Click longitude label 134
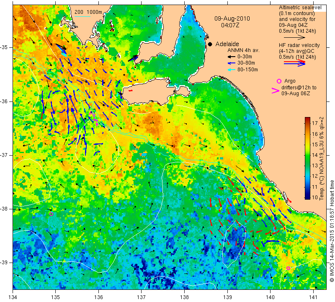335x302 pixels. pos(13,297)
